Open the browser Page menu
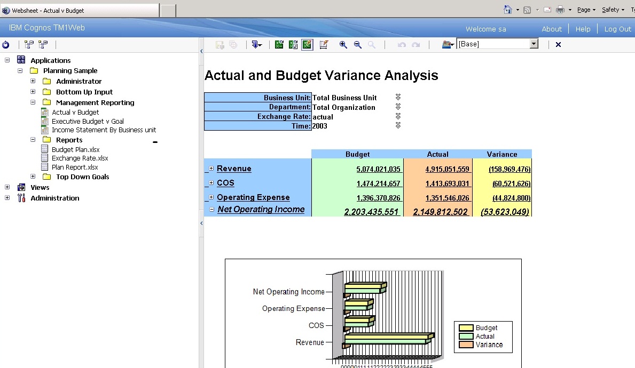This screenshot has height=368, width=635. point(586,10)
